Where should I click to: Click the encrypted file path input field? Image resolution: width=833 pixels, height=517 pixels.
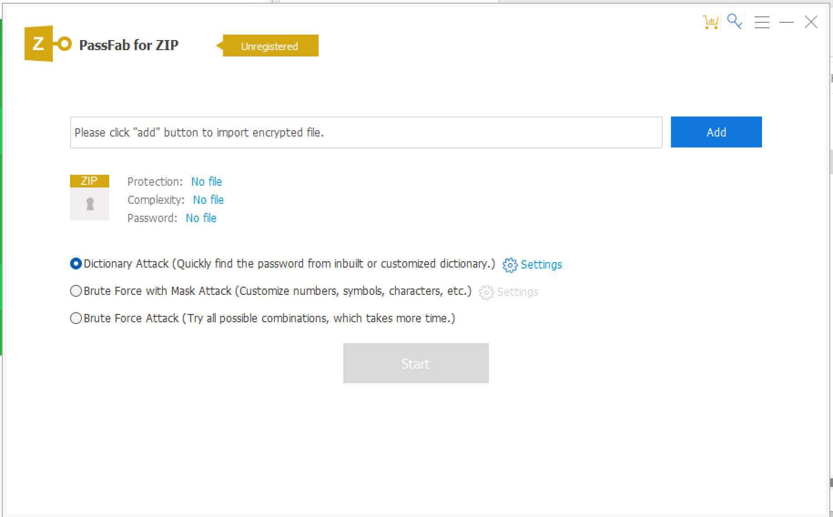click(x=364, y=132)
